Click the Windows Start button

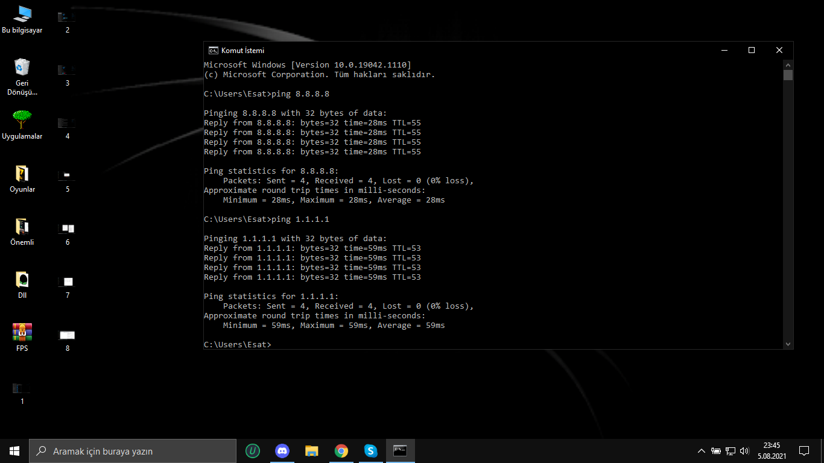click(14, 451)
